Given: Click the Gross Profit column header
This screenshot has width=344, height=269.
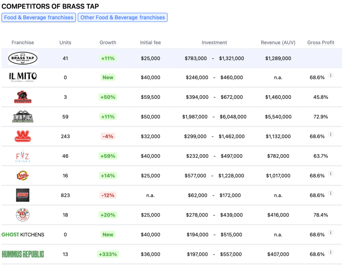Looking at the screenshot, I should click(321, 43).
